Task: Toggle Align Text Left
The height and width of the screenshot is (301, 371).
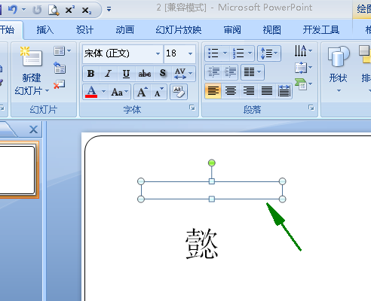Action: click(213, 91)
